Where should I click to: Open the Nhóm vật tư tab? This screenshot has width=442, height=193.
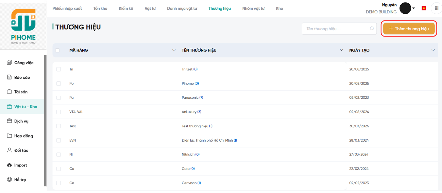(253, 9)
